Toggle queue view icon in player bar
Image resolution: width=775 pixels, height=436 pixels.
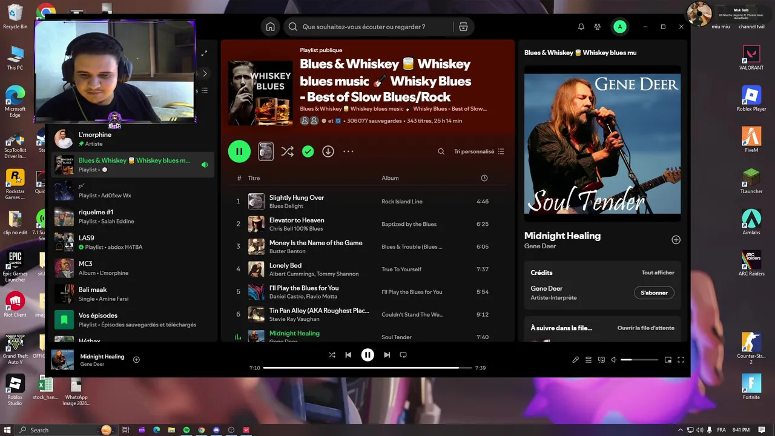pos(589,360)
